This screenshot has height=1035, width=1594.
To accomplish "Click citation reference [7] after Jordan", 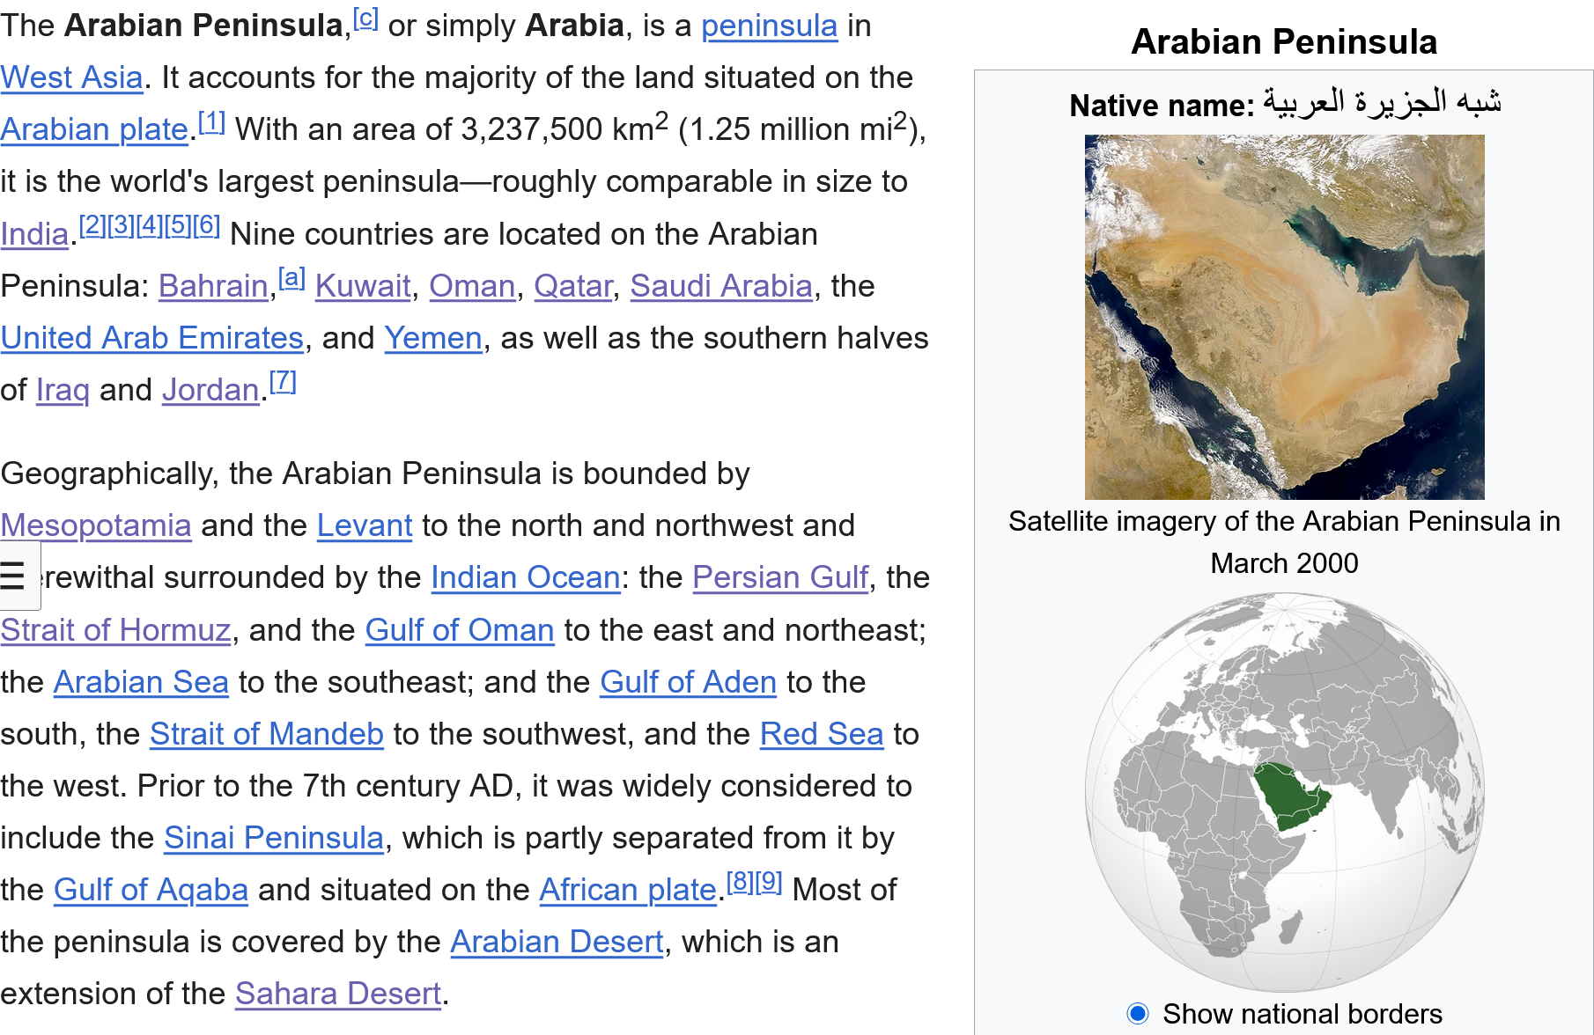I will (x=283, y=382).
